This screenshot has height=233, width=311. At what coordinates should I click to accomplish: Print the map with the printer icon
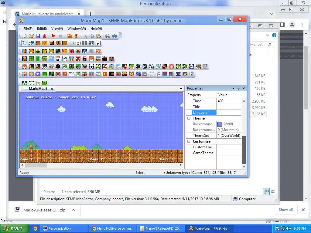click(x=108, y=36)
